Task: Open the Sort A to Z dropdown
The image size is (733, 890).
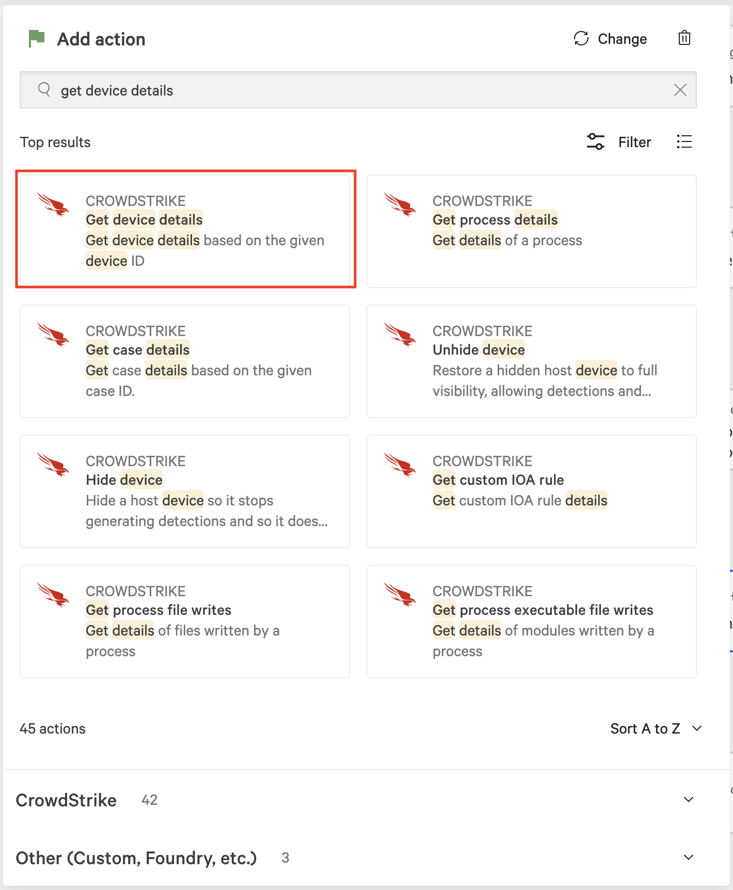Action: 656,728
